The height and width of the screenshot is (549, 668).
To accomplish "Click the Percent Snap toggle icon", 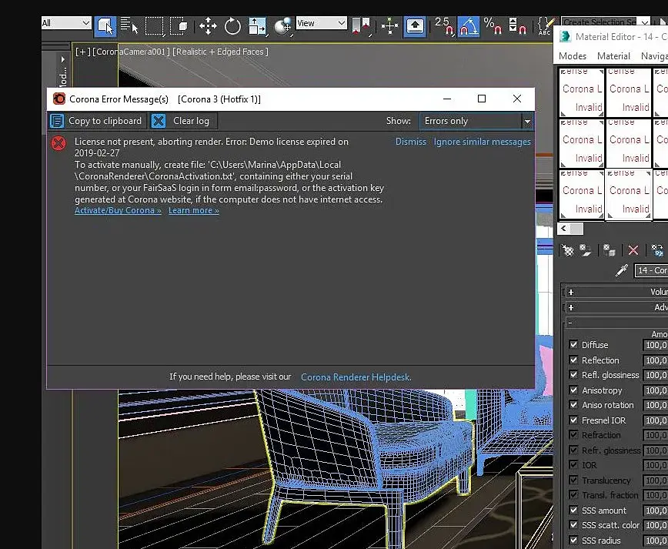I will (493, 26).
